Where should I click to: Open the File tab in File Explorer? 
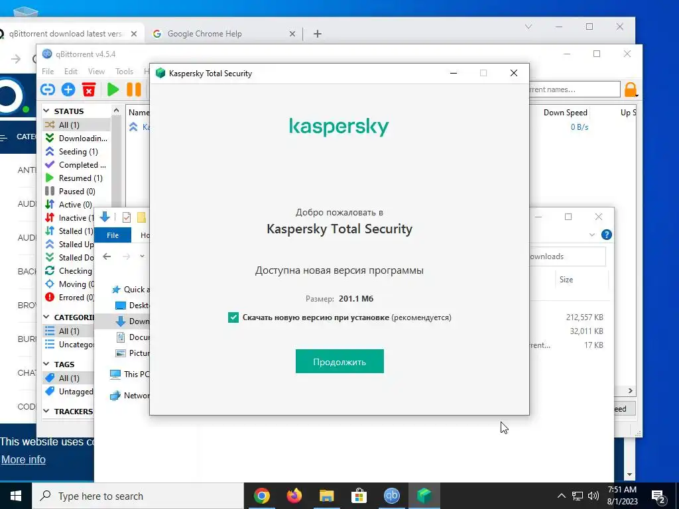click(113, 235)
